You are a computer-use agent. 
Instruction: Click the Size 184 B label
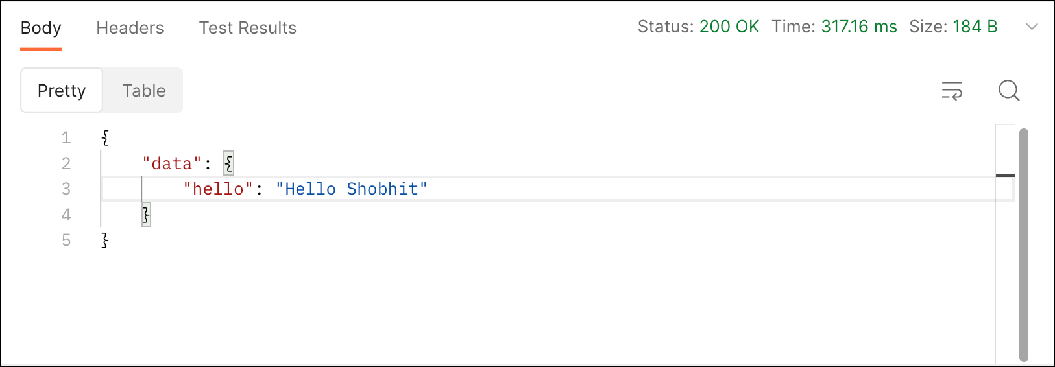tap(953, 27)
